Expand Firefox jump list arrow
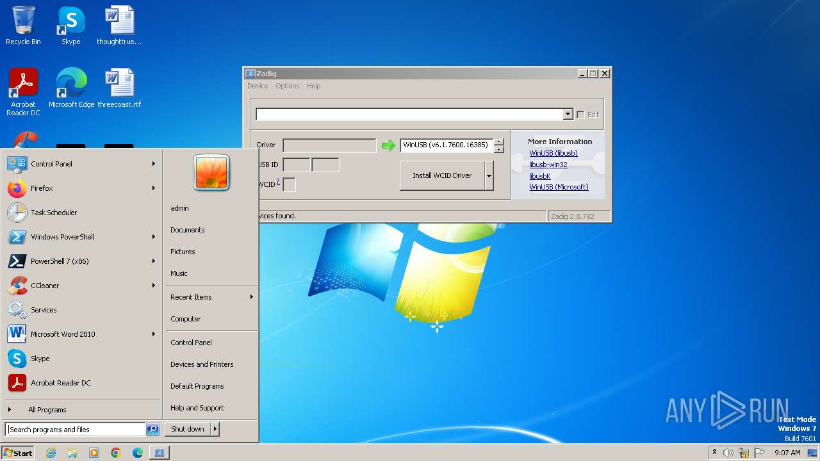Image resolution: width=820 pixels, height=461 pixels. point(154,188)
